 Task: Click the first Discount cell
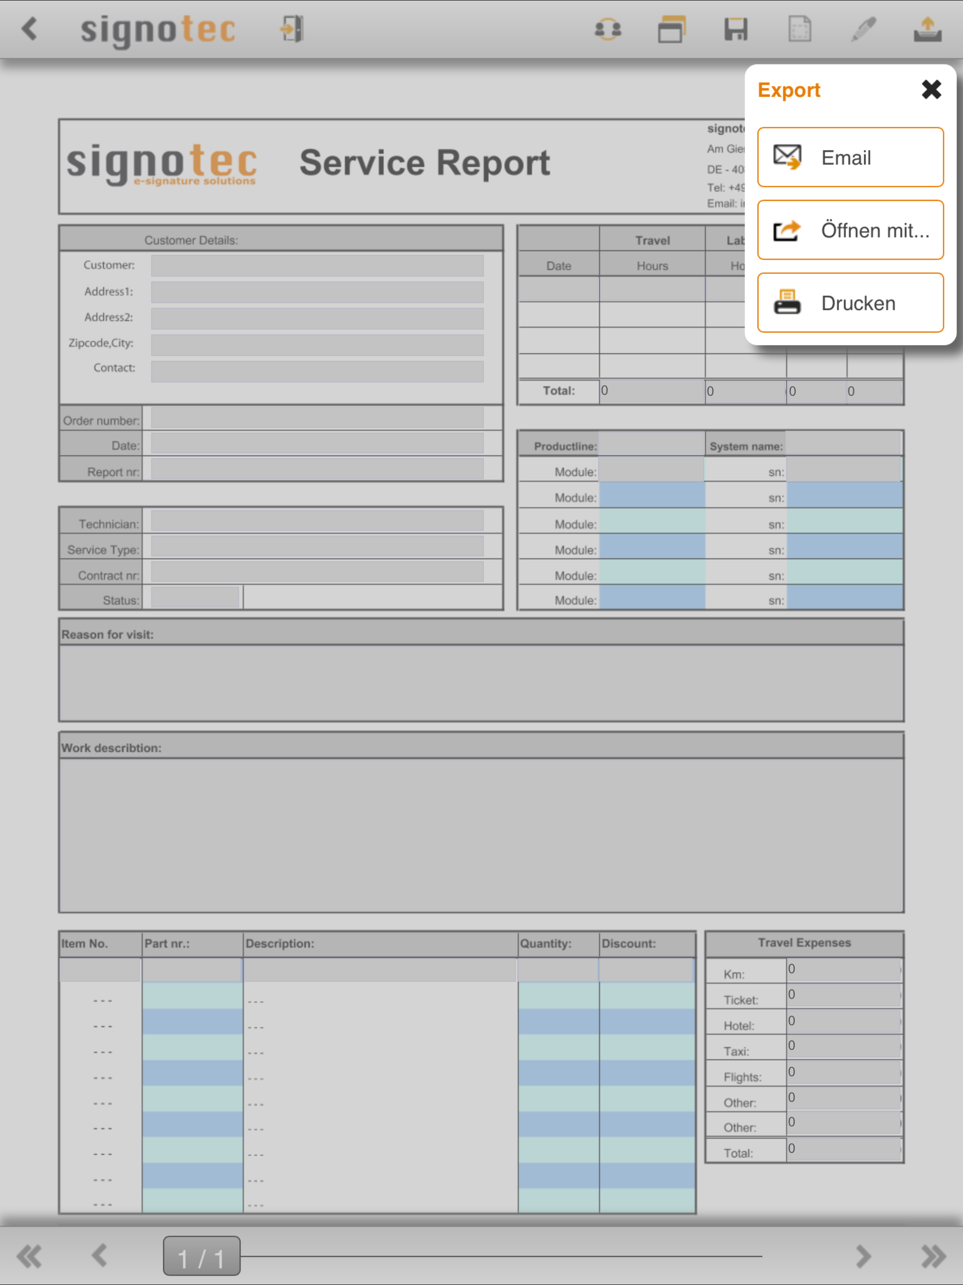647,970
